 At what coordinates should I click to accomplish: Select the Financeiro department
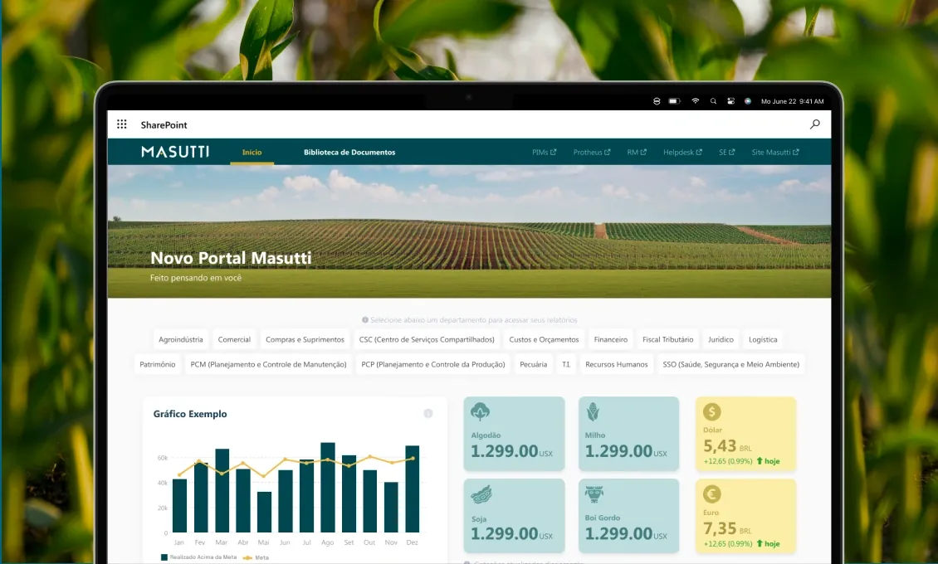(611, 339)
